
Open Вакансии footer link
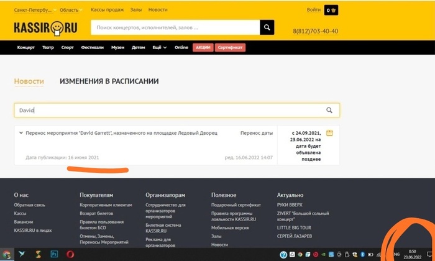[24, 222]
